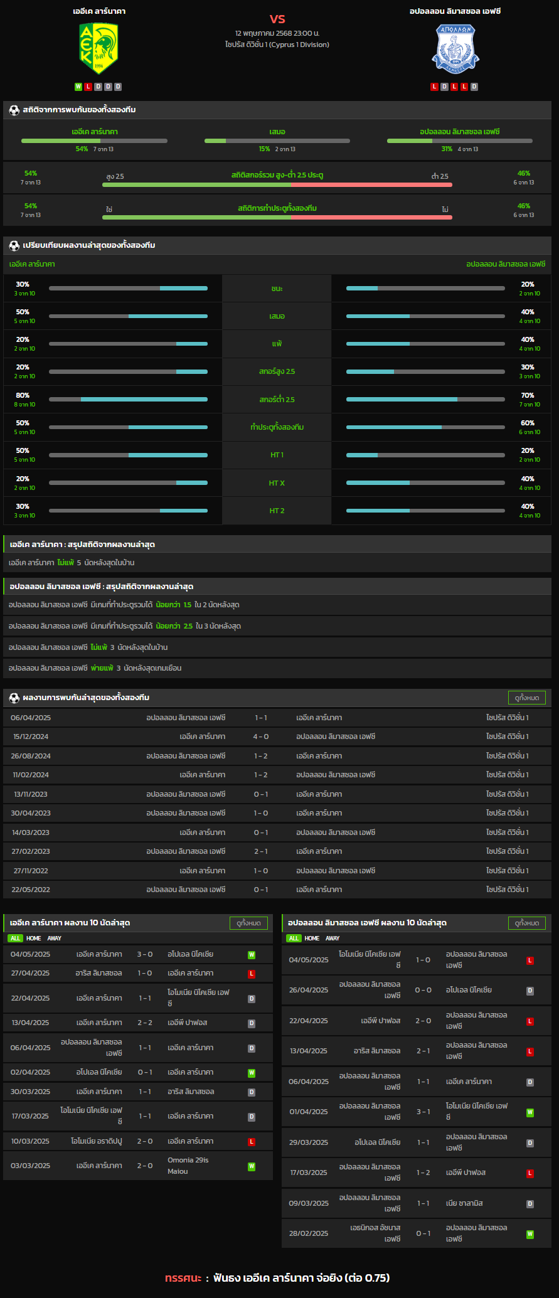This screenshot has height=1298, width=559.
Task: Click head-to-head row dated 15/12/2024 score 4 - 0
Action: point(277,737)
